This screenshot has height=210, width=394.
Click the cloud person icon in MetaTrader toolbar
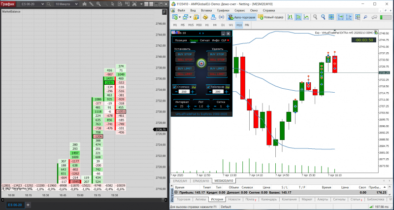tap(213, 17)
